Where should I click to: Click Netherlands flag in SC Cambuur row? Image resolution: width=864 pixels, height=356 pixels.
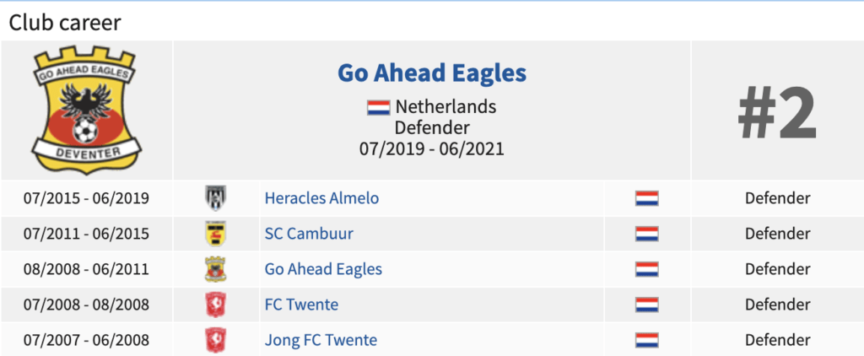pos(647,234)
